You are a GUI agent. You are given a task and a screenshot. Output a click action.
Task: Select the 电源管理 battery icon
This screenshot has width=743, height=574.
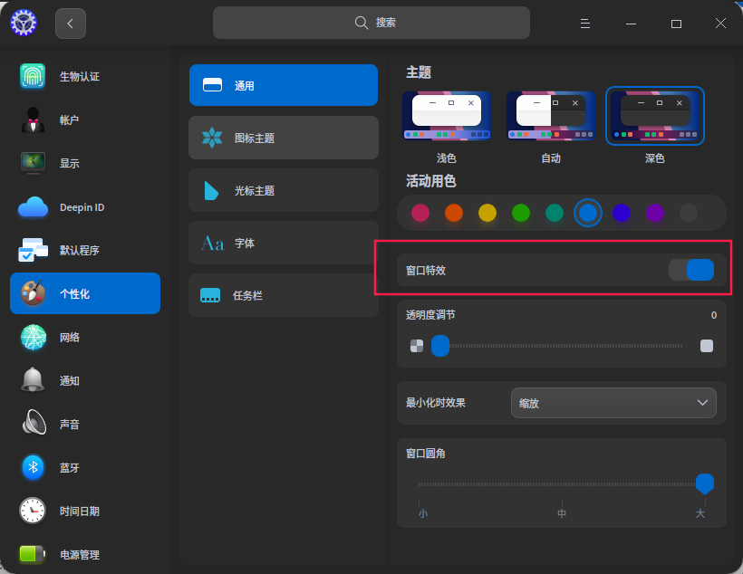[33, 554]
